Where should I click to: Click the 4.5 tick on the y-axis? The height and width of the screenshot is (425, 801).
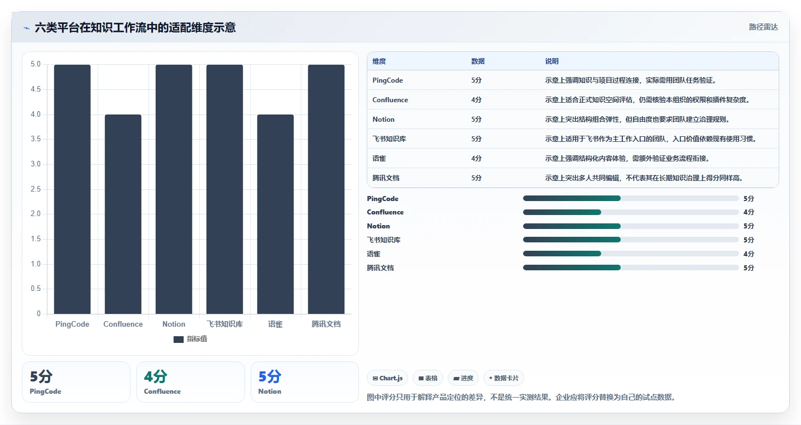coord(35,89)
